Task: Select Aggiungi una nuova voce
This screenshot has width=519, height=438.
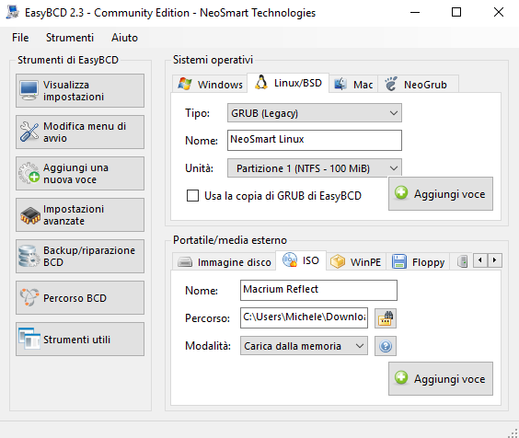Action: pyautogui.click(x=80, y=174)
